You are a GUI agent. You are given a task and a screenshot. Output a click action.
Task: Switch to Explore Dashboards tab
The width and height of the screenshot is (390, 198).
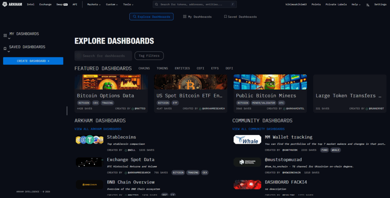(x=151, y=17)
